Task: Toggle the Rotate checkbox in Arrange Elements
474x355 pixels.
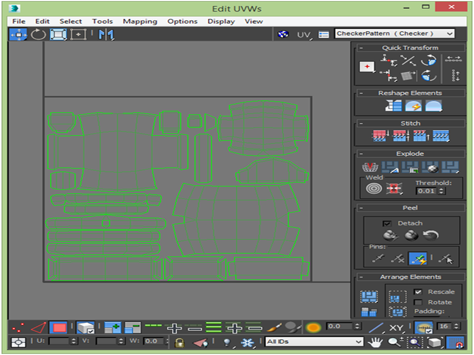Action: tap(418, 302)
